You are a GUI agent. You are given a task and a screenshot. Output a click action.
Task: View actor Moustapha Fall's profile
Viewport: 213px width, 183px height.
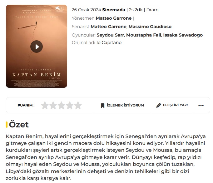(144, 35)
